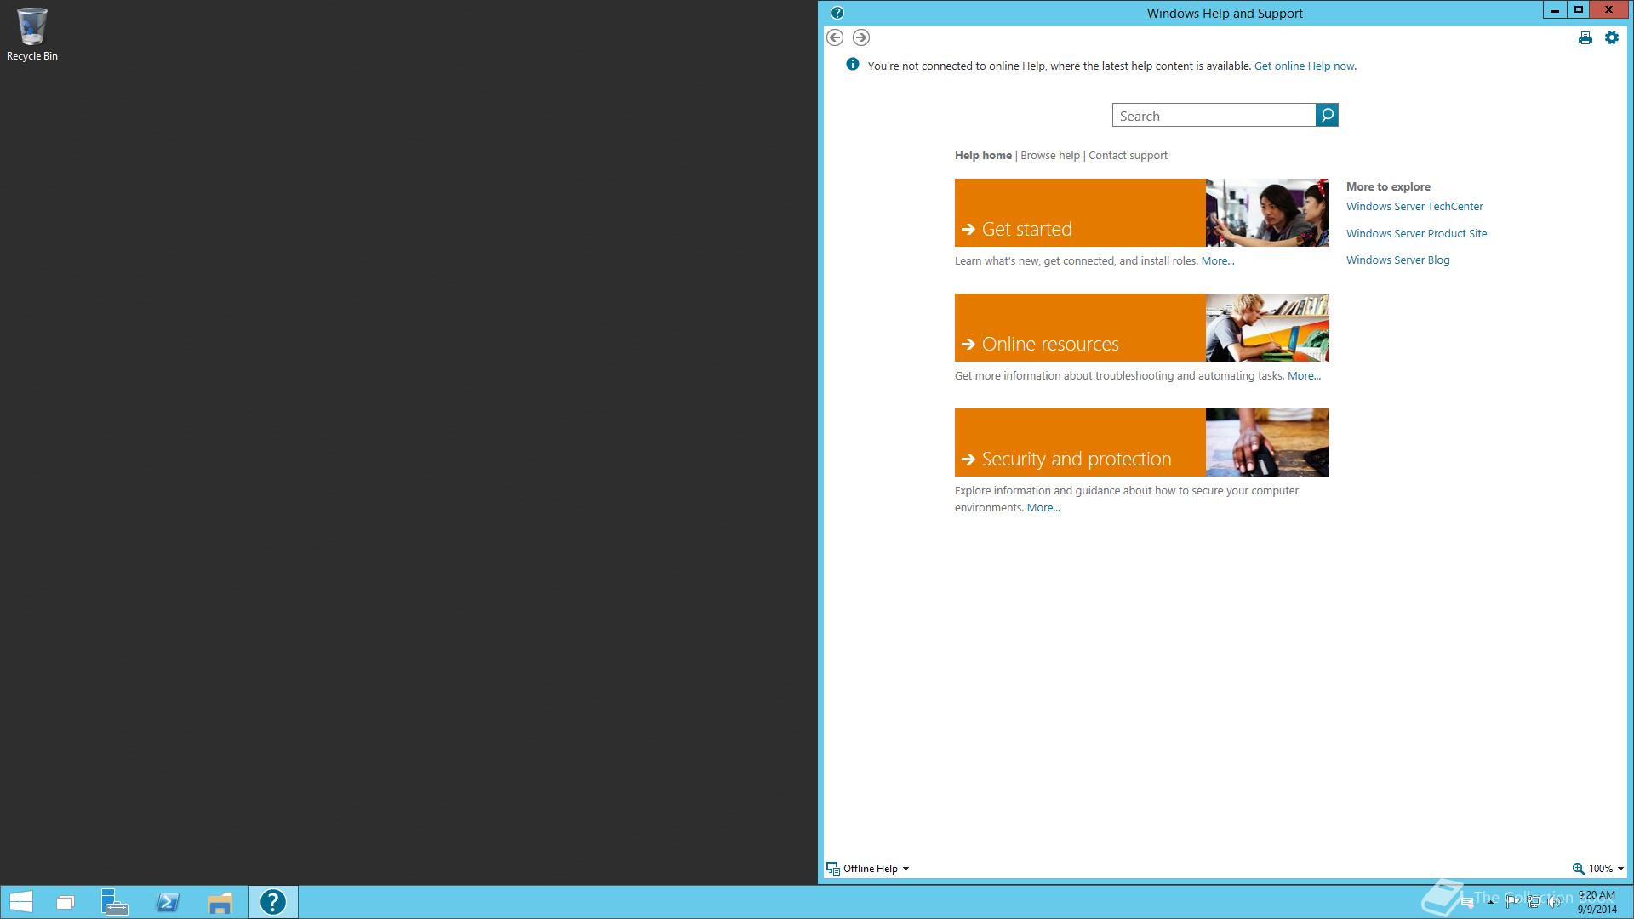Open the Action Center flag icon
The image size is (1634, 919).
pos(1513,902)
